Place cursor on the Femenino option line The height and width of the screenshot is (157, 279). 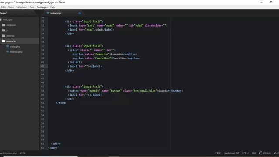click(x=105, y=54)
